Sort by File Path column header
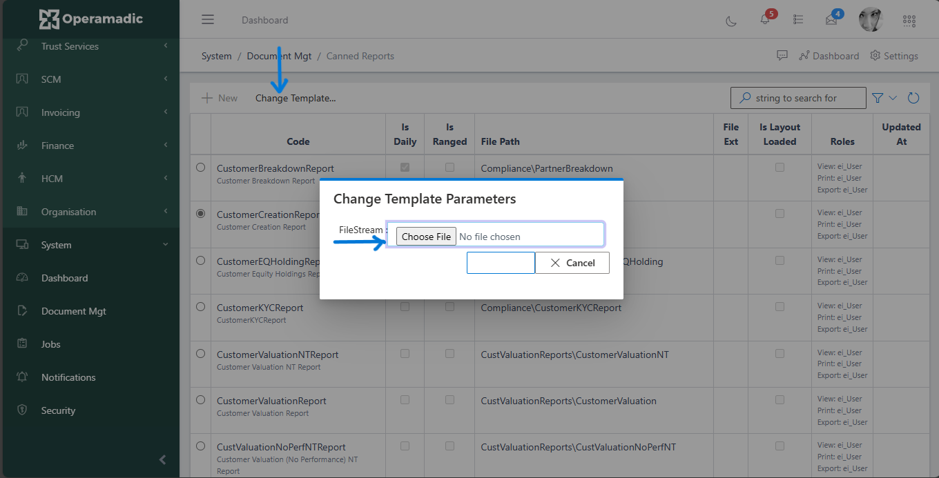Viewport: 939px width, 478px height. click(x=501, y=141)
